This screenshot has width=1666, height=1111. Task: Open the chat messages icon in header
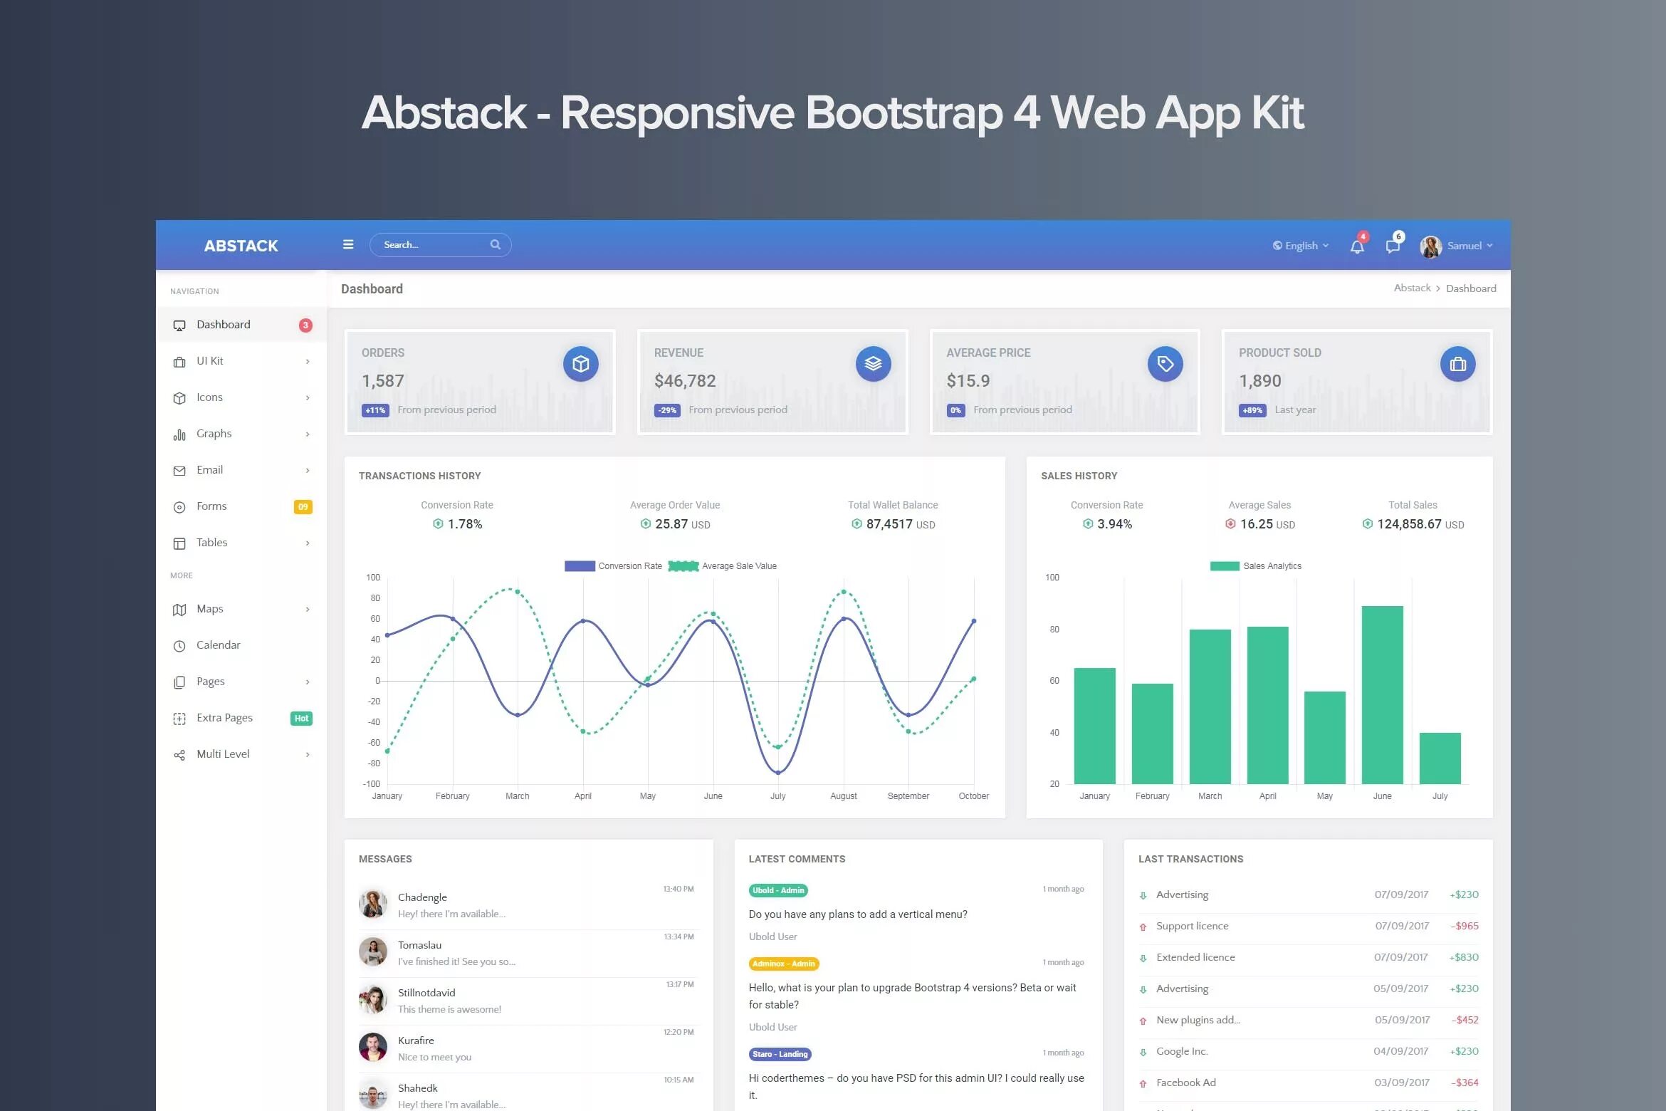point(1393,246)
